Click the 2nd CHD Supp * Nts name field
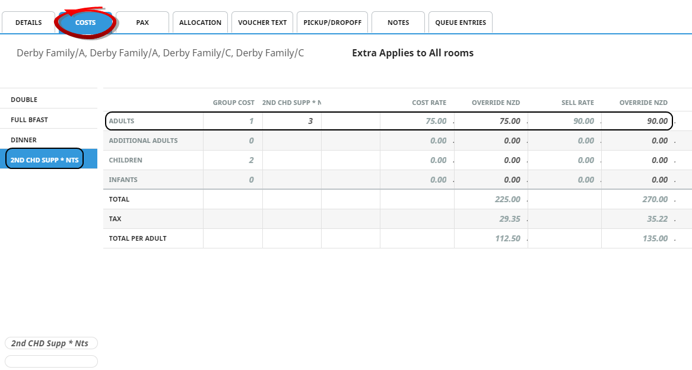The height and width of the screenshot is (370, 692). [51, 343]
